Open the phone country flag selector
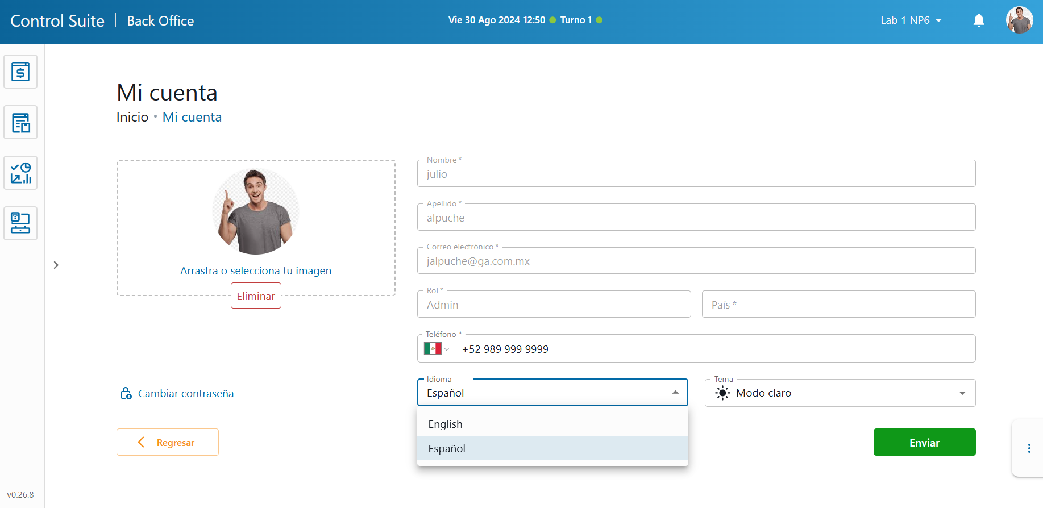The height and width of the screenshot is (508, 1043). (x=436, y=349)
